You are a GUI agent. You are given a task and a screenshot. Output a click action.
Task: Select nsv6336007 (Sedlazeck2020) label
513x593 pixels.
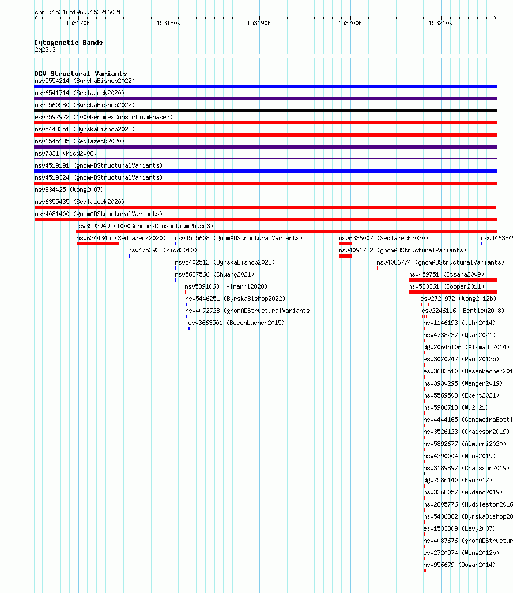(383, 238)
